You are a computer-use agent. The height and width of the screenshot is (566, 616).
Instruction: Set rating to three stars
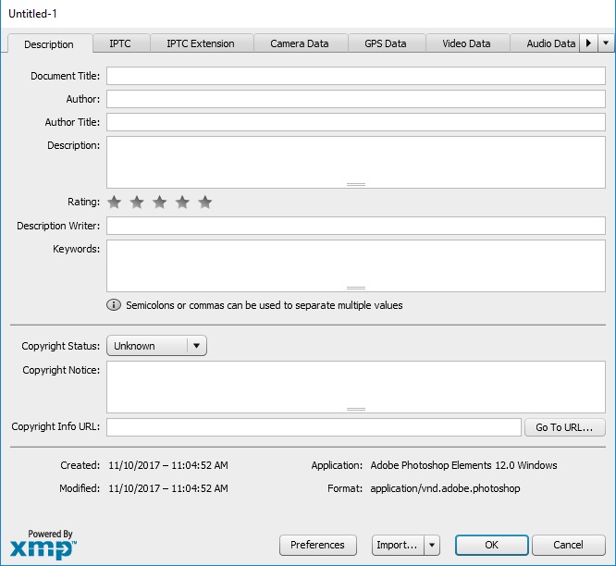[x=159, y=203]
